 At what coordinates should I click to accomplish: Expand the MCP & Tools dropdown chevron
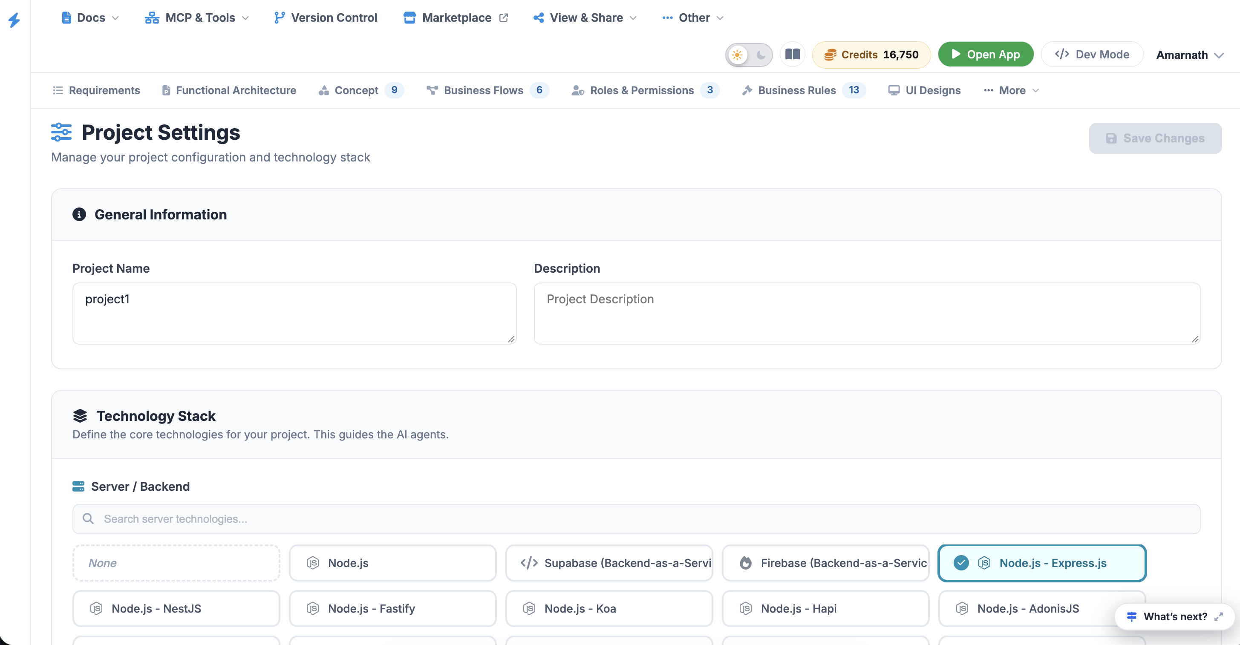245,18
